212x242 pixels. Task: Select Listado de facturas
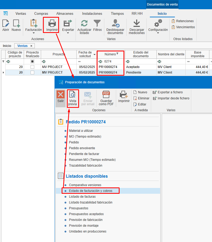[x=82, y=197]
